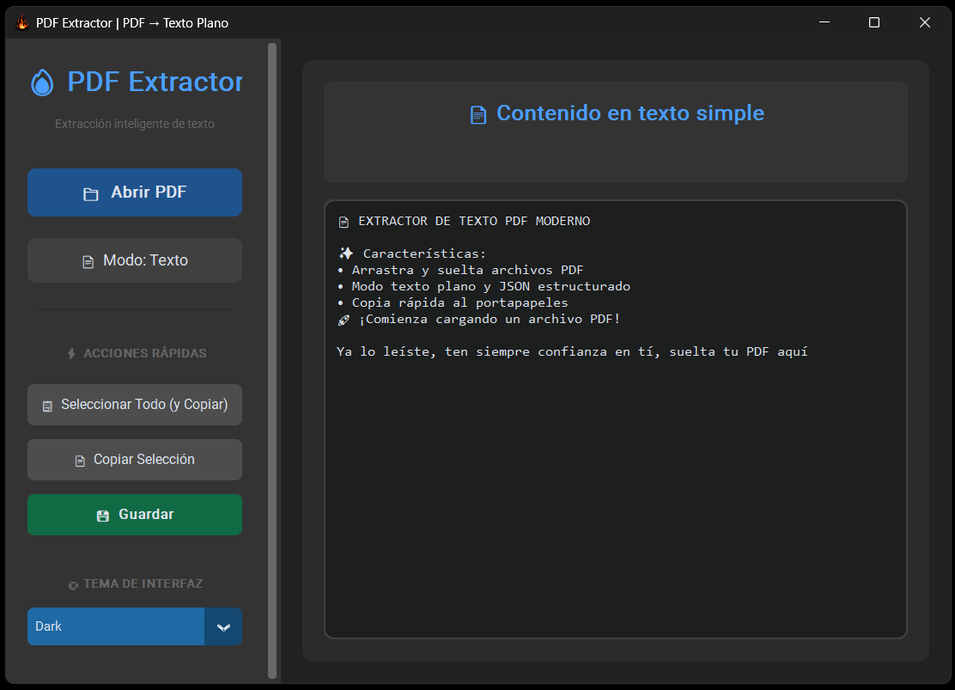Click the folder icon on Abrir PDF button
Viewport: 955px width, 690px height.
92,192
